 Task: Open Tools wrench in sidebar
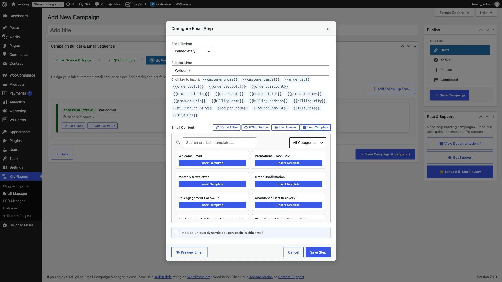(x=5, y=158)
